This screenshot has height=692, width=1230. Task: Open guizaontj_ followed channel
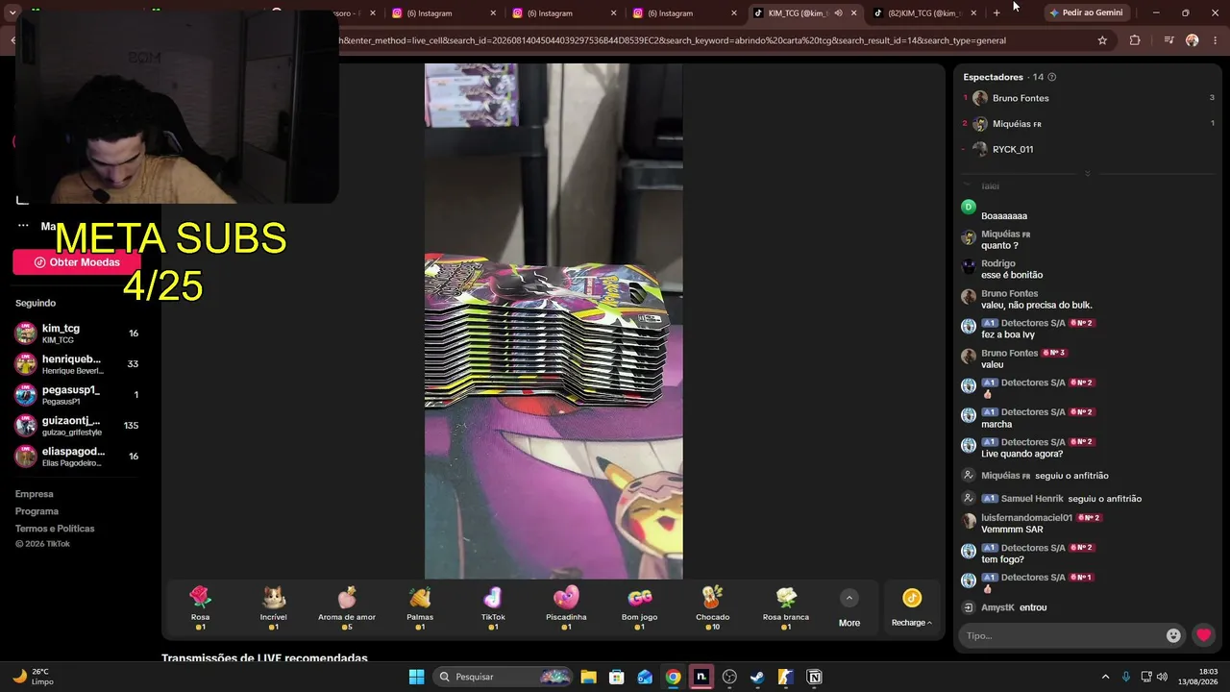(77, 426)
